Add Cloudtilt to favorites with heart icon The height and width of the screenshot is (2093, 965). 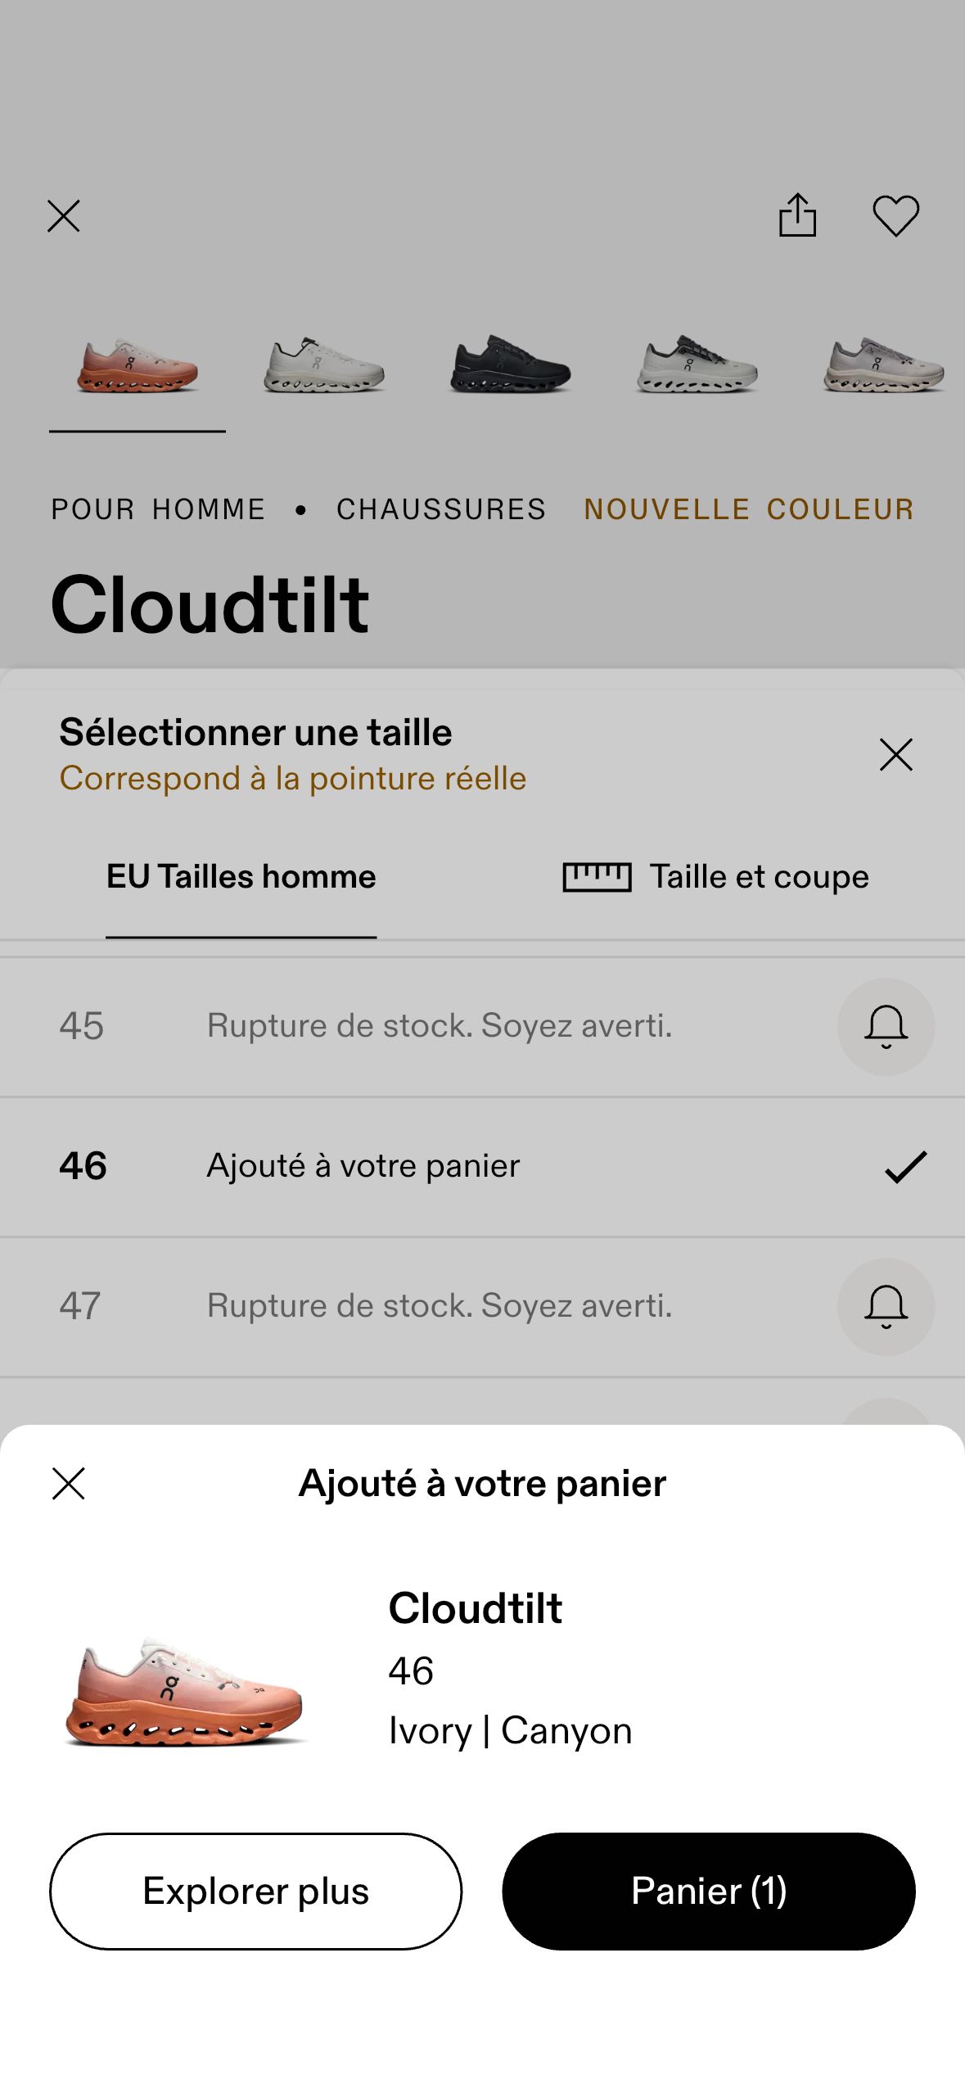point(895,216)
